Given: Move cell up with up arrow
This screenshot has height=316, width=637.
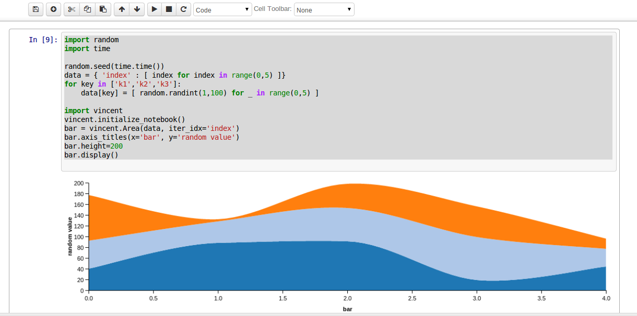Looking at the screenshot, I should pyautogui.click(x=121, y=9).
